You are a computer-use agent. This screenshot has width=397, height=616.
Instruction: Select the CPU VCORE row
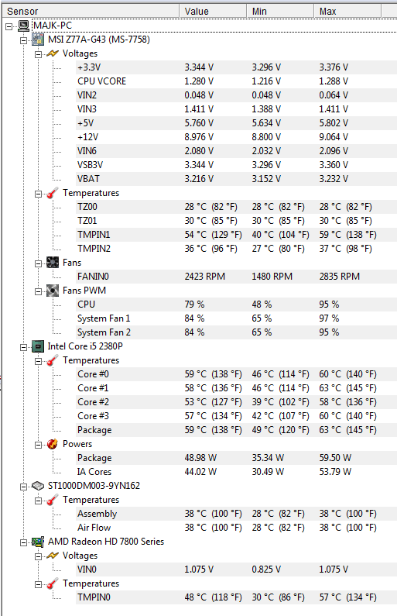click(236, 81)
